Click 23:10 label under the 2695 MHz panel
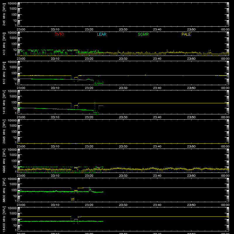 pos(55,147)
